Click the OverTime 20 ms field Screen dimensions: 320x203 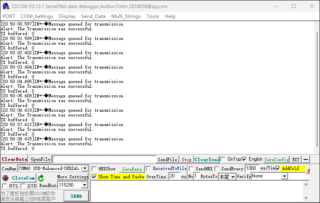tap(174, 176)
